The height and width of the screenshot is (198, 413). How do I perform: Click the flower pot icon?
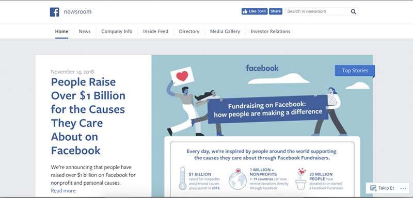301,179
